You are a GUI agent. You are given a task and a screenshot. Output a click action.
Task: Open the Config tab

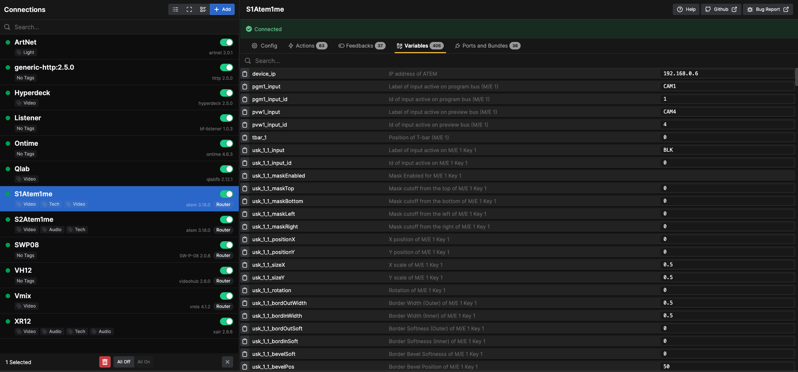[x=264, y=46]
